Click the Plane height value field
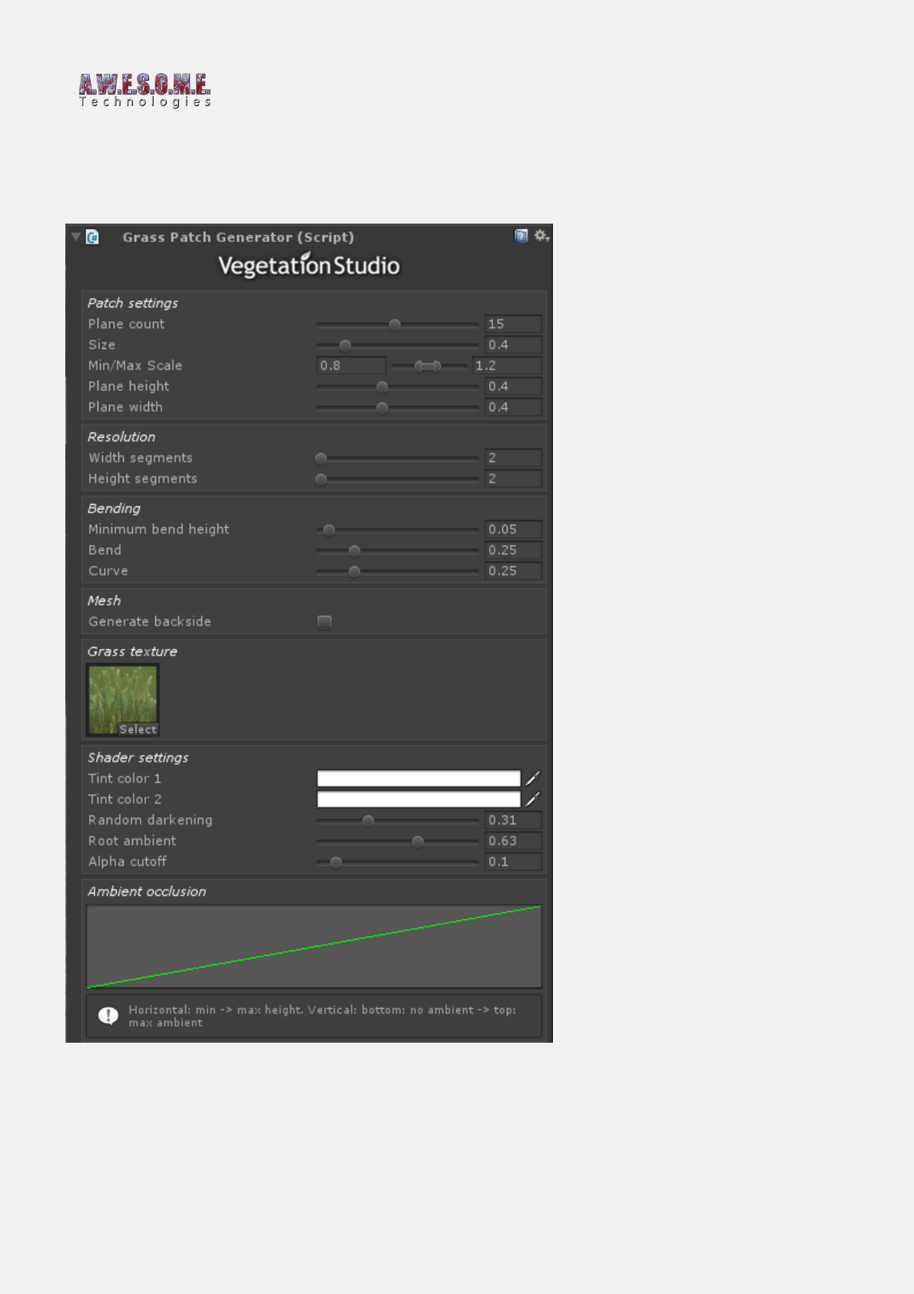914x1294 pixels. [x=513, y=387]
